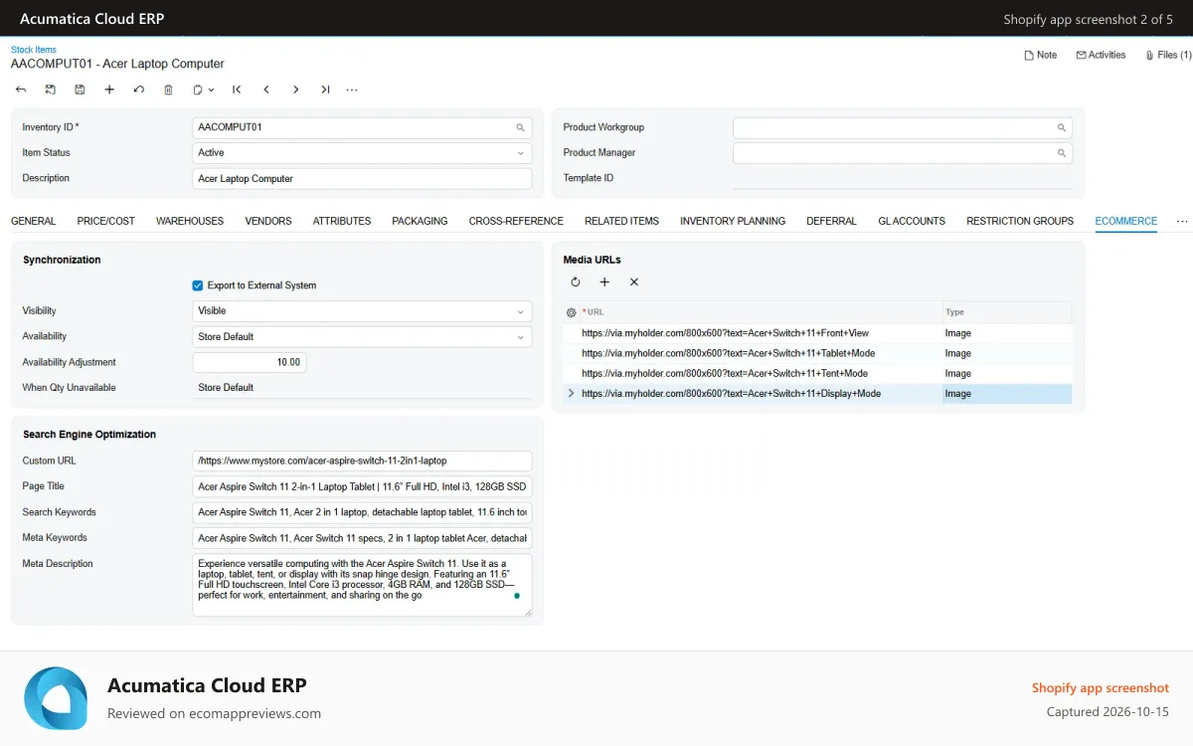Add a new Media URL row
The image size is (1193, 746).
604,282
